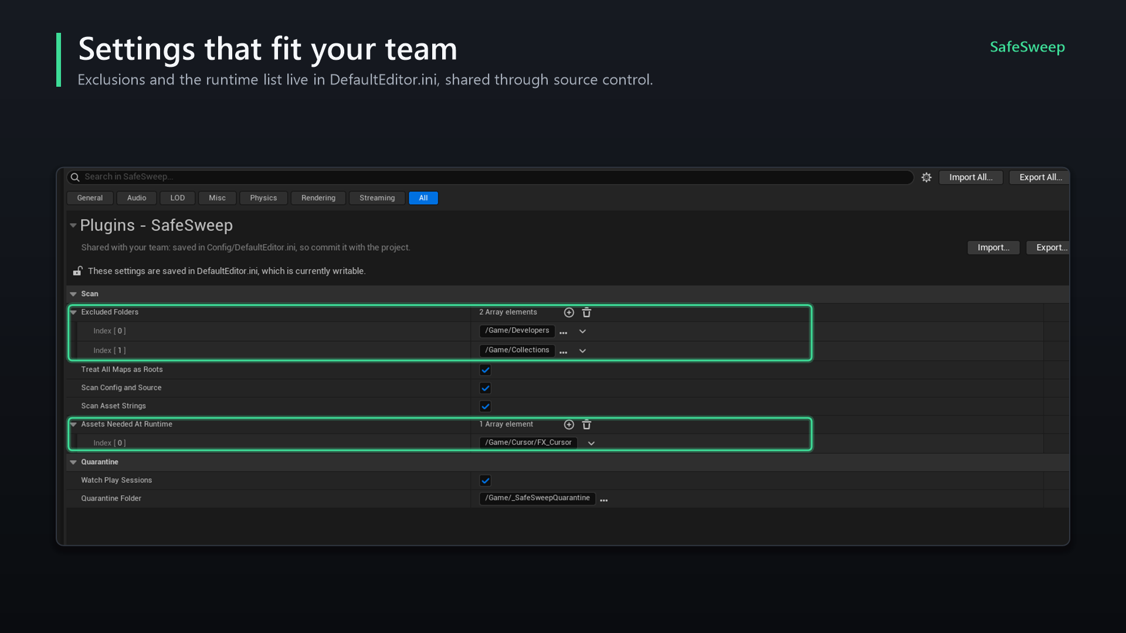Viewport: 1126px width, 633px height.
Task: Open dropdown for /Game/Collections element
Action: 582,350
